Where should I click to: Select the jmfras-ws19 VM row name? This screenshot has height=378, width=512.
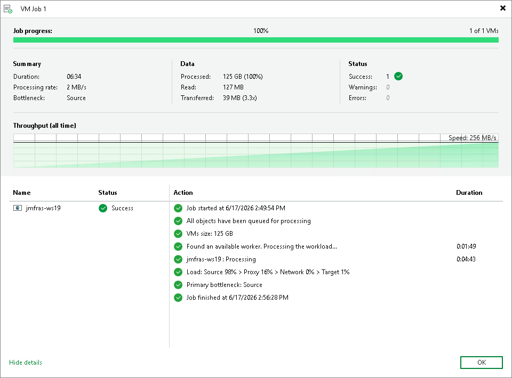coord(43,208)
